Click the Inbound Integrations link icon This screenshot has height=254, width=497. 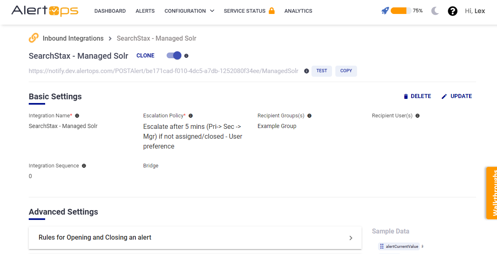[34, 38]
